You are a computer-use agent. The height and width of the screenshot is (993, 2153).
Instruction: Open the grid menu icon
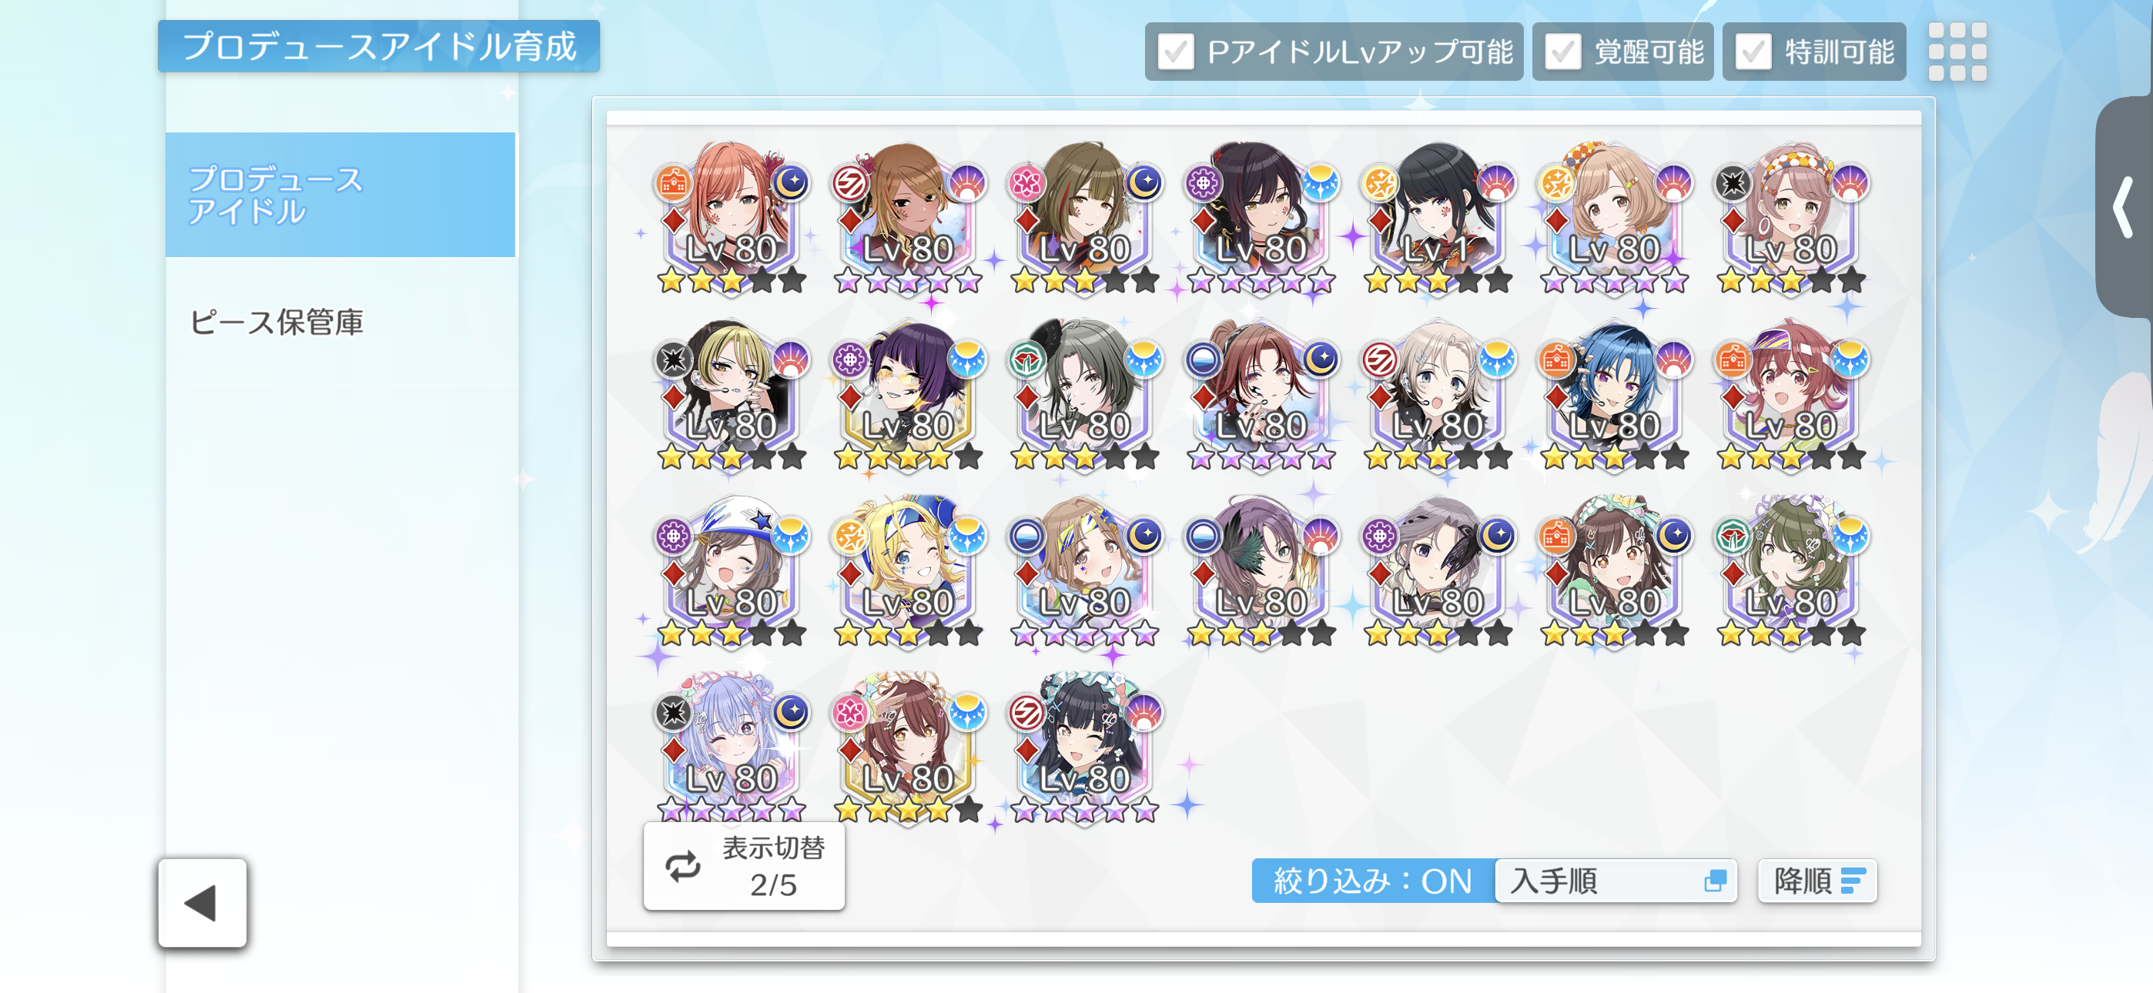click(1957, 52)
